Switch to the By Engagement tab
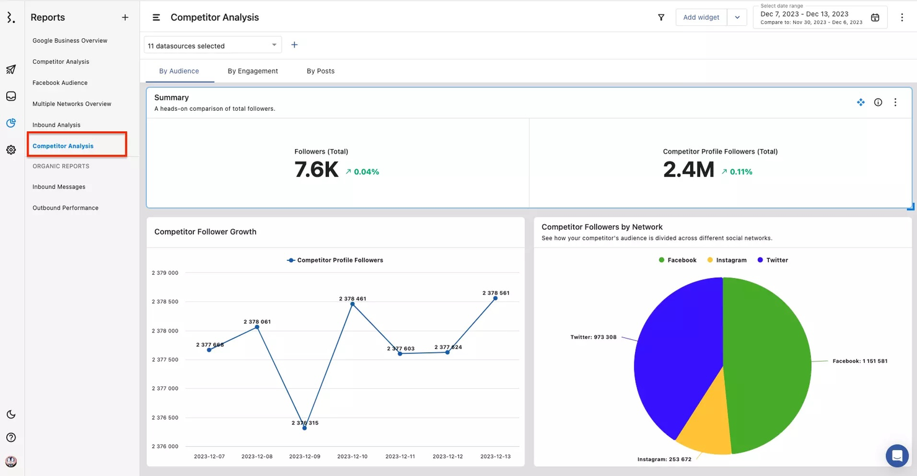917x476 pixels. [x=252, y=71]
